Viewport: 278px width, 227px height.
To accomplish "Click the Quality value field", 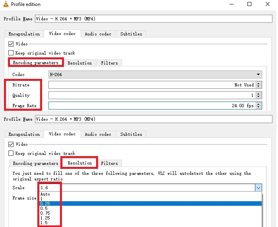I will [x=152, y=95].
